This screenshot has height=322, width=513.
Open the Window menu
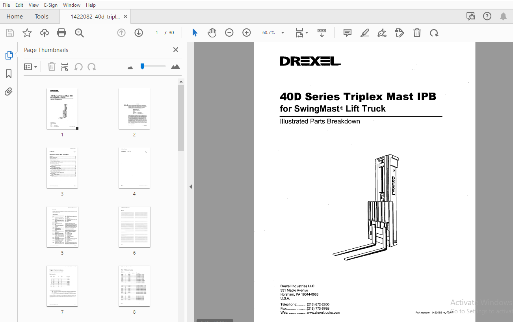tap(72, 5)
